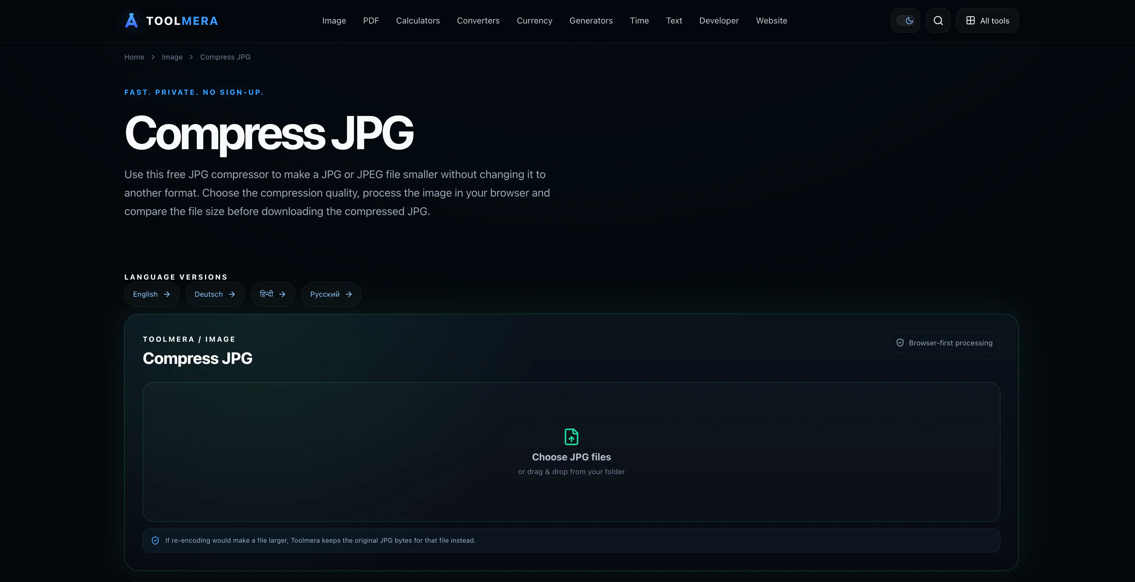Open the All tools grid button
This screenshot has width=1135, height=582.
click(987, 20)
